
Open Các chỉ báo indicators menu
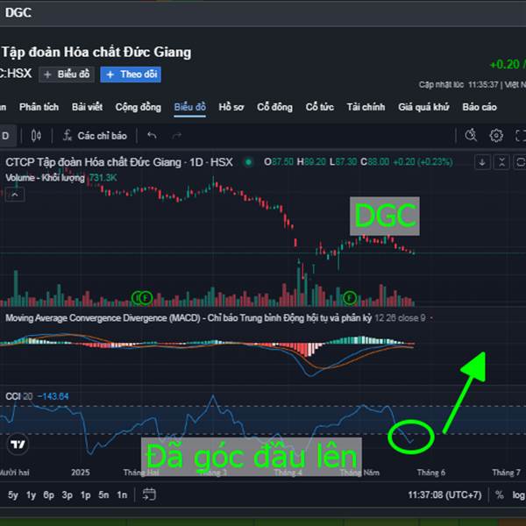coord(95,136)
